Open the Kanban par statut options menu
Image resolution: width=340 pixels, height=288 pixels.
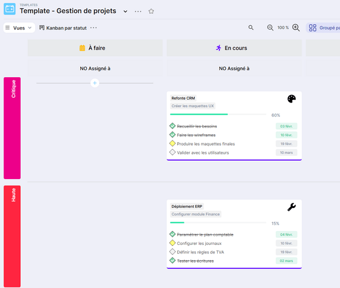(93, 28)
